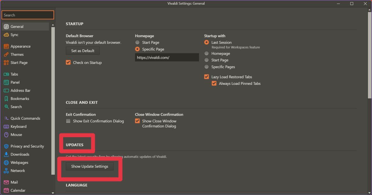
Task: Click the Themes paintbrush icon
Action: (6, 54)
